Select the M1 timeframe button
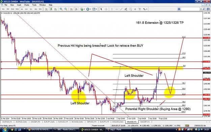211x132 pixels. tap(3, 9)
